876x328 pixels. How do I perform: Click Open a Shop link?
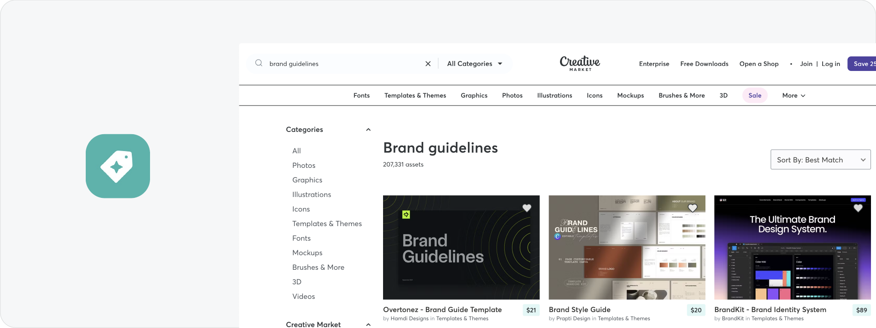[759, 64]
